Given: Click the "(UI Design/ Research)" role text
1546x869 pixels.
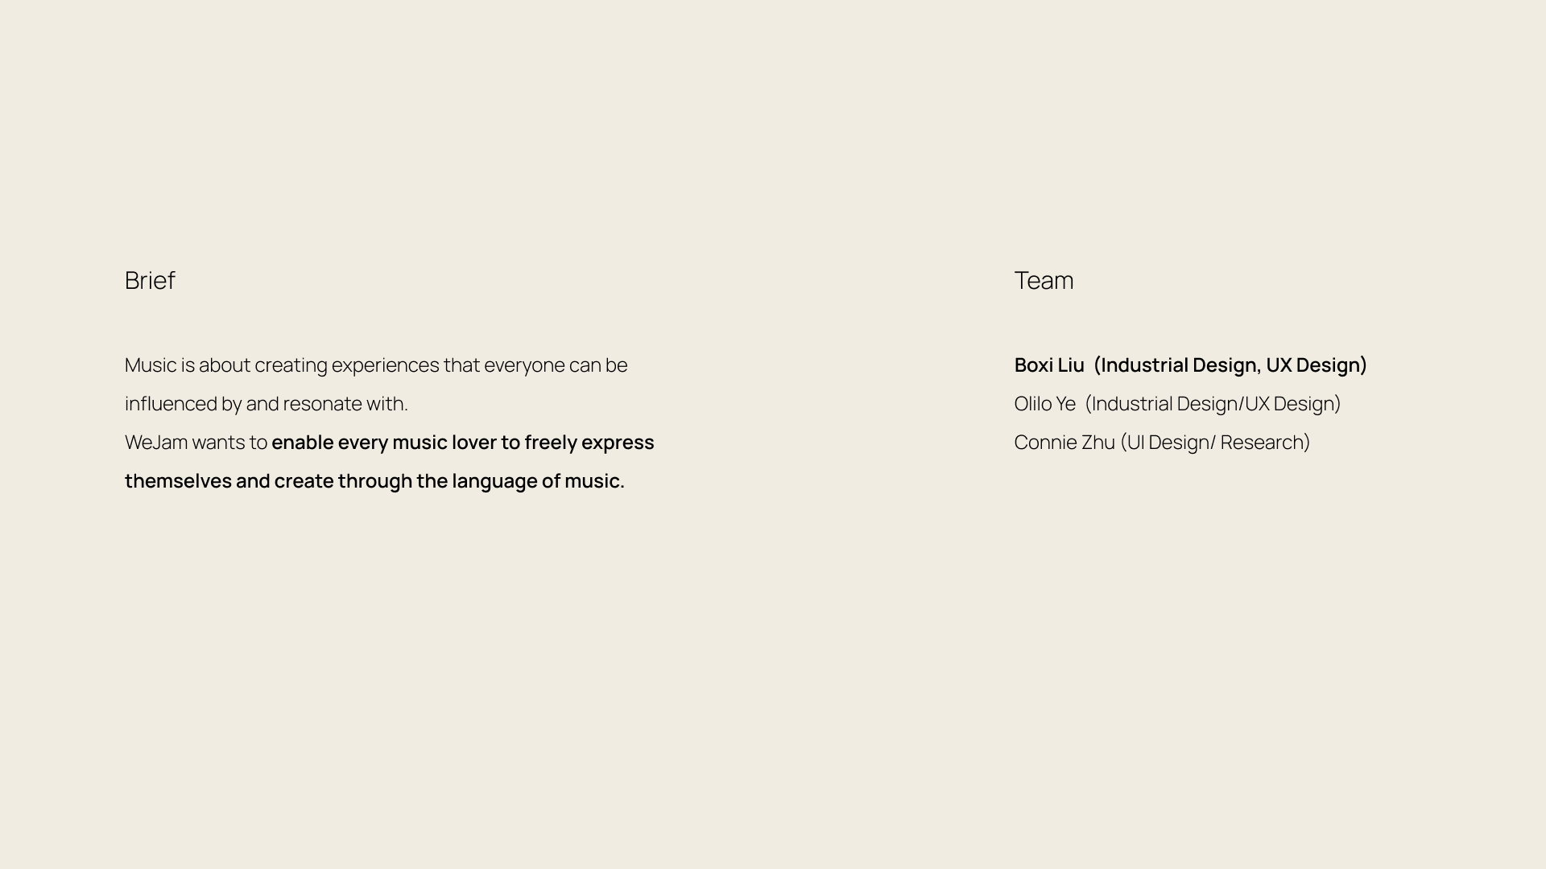Looking at the screenshot, I should (x=1215, y=443).
